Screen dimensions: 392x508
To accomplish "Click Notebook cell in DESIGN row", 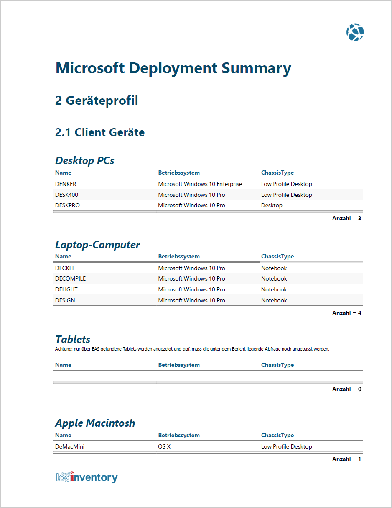I will (x=274, y=300).
